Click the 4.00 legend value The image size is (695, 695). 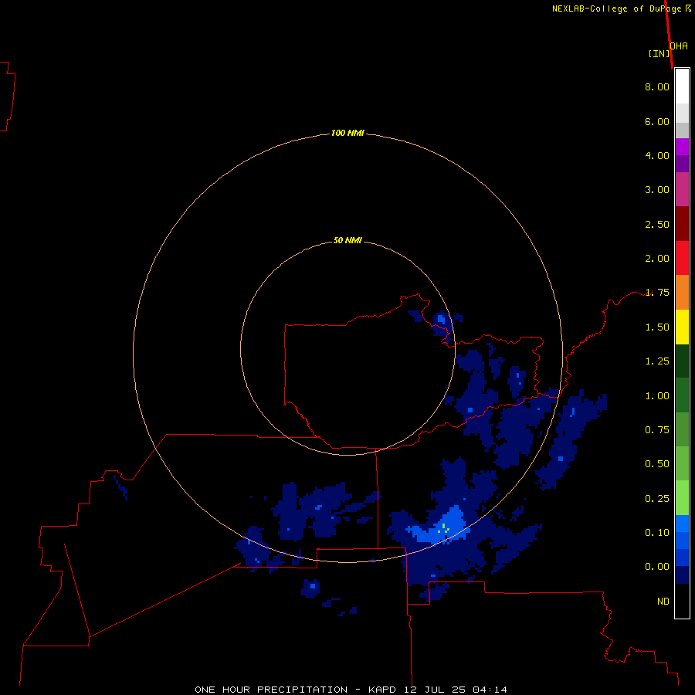[657, 155]
